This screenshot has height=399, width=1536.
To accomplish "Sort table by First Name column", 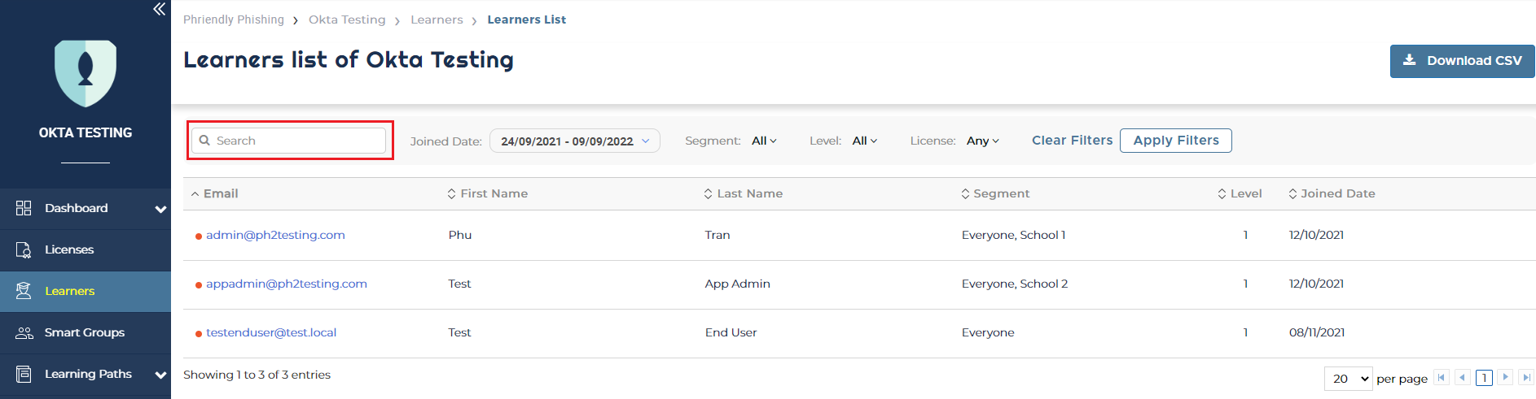I will [x=487, y=193].
